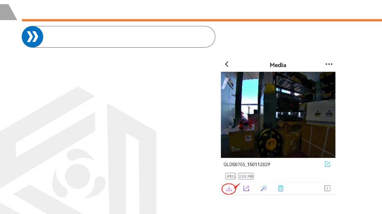
Task: Click the Media page title
Action: (278, 65)
